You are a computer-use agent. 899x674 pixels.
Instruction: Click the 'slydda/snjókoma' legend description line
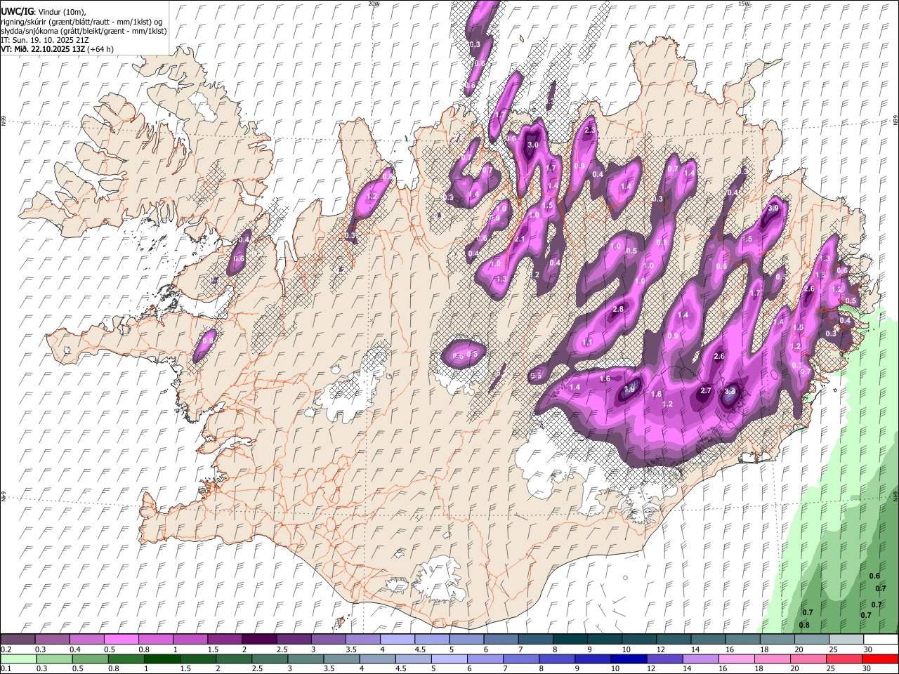point(84,31)
